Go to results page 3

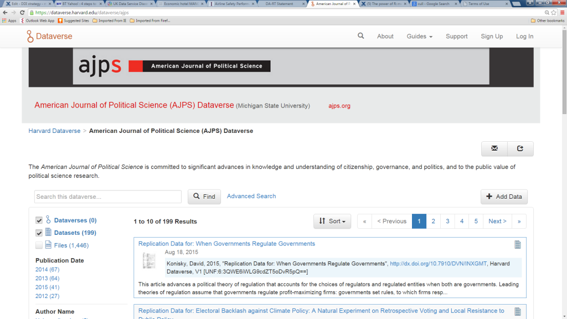(447, 221)
